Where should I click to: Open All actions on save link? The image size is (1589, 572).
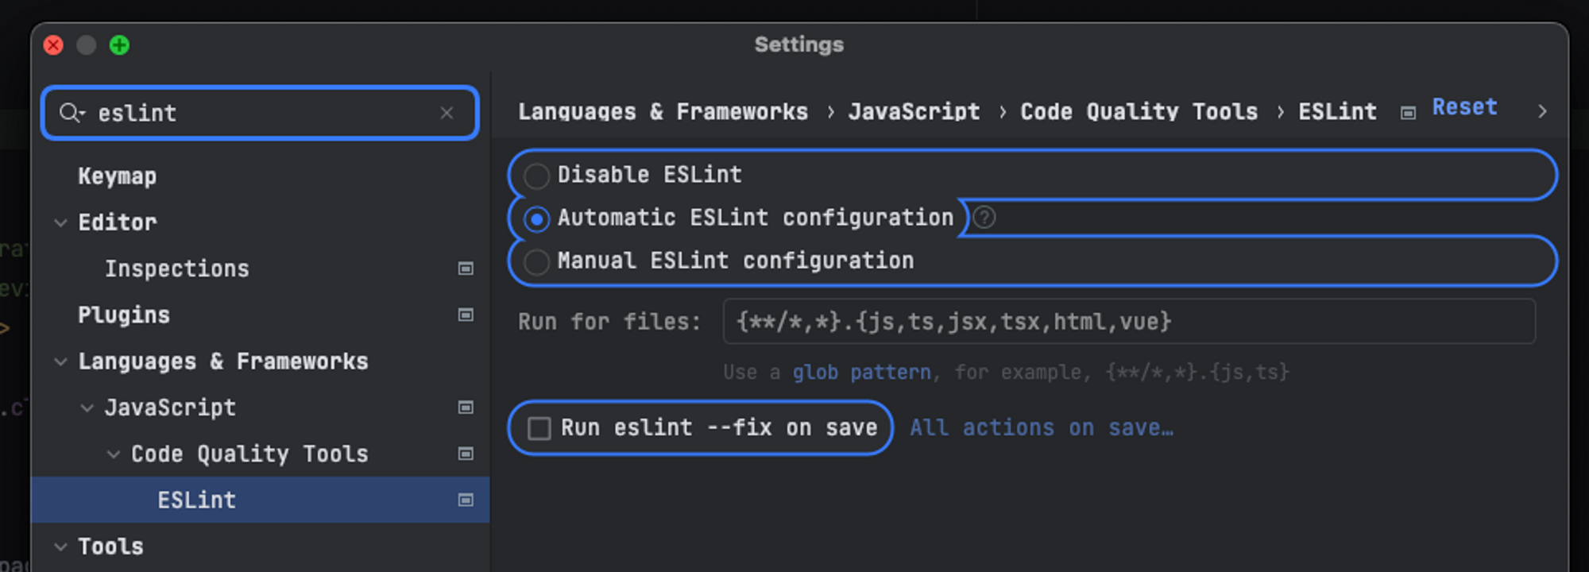[x=1041, y=428]
